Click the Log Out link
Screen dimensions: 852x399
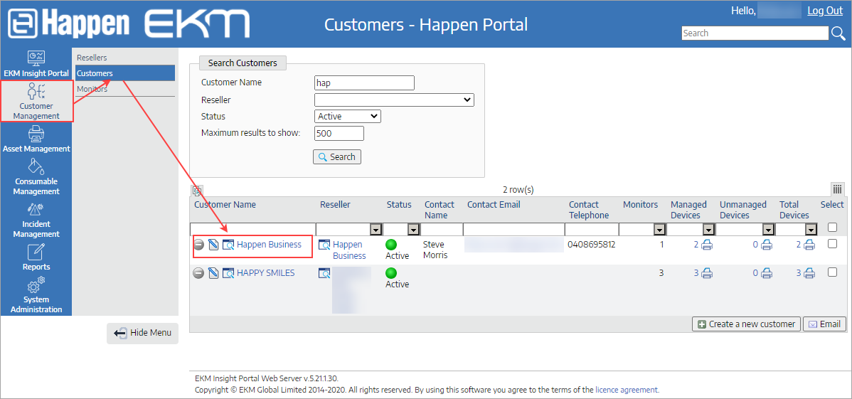(825, 11)
